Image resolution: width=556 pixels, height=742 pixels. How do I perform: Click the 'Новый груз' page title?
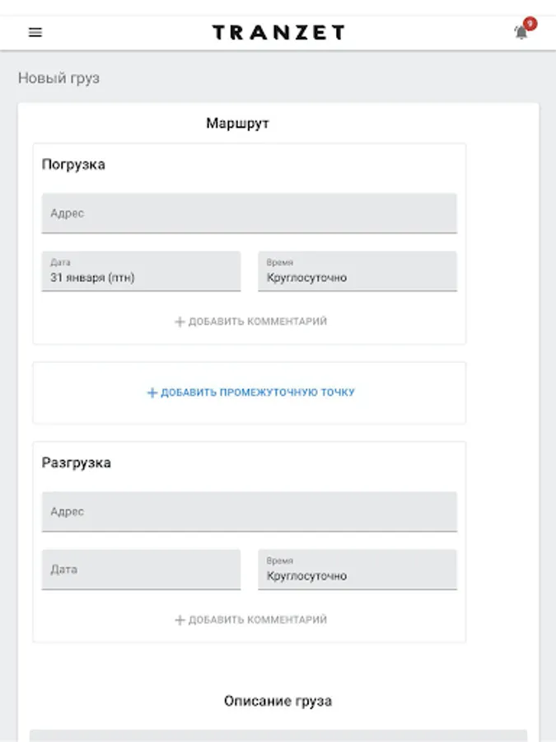58,79
